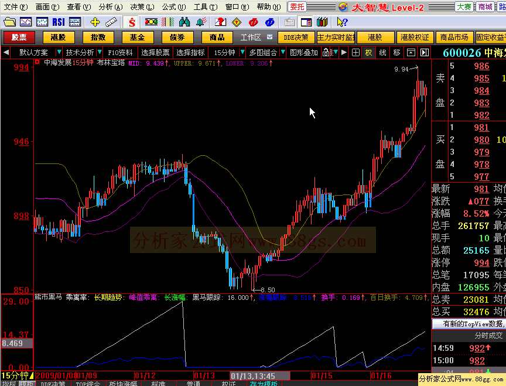Open the RSI indicator icon

point(59,22)
